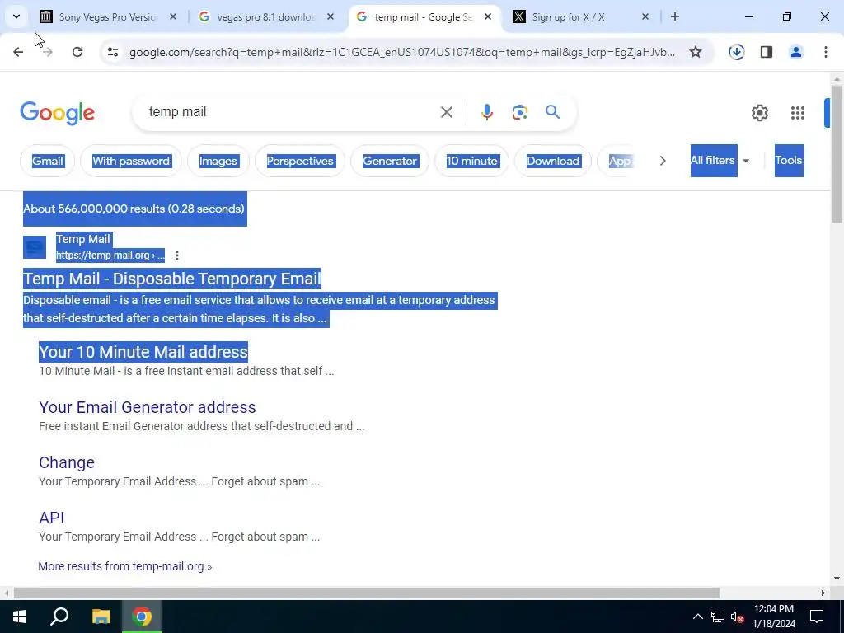The width and height of the screenshot is (844, 633).
Task: Open more options for the Temp Mail result
Action: pos(177,256)
